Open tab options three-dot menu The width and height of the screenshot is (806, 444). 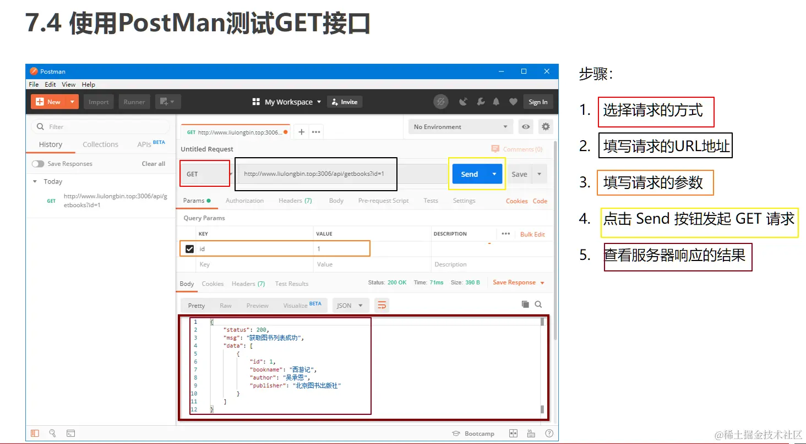point(316,132)
